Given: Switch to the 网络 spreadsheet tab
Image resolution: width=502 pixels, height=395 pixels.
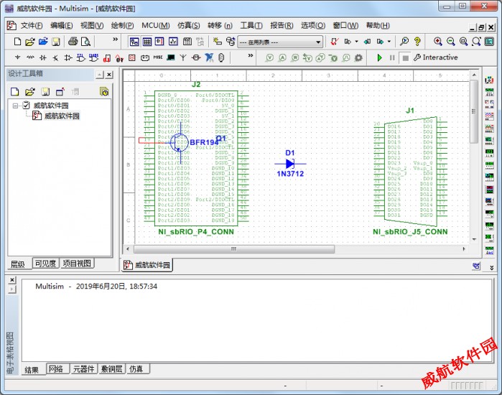Looking at the screenshot, I should [56, 369].
